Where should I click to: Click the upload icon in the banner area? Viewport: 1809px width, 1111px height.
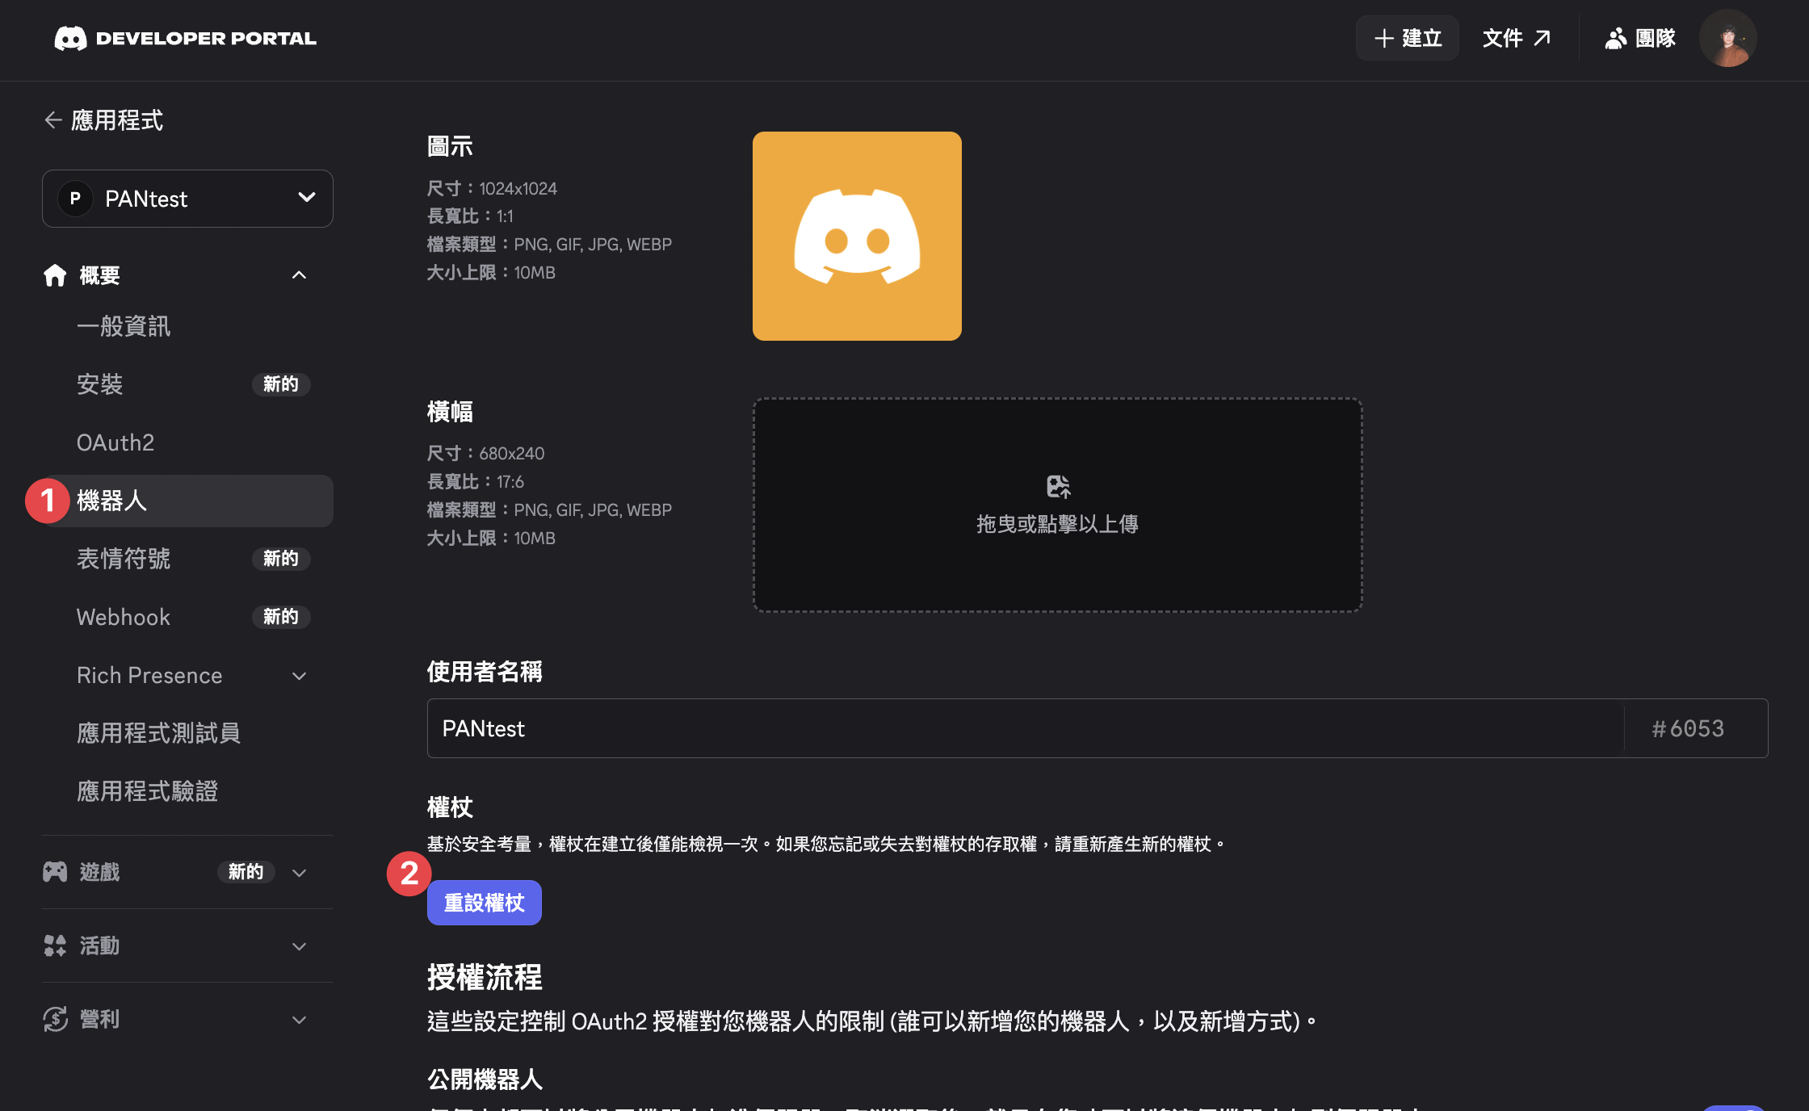(1057, 486)
